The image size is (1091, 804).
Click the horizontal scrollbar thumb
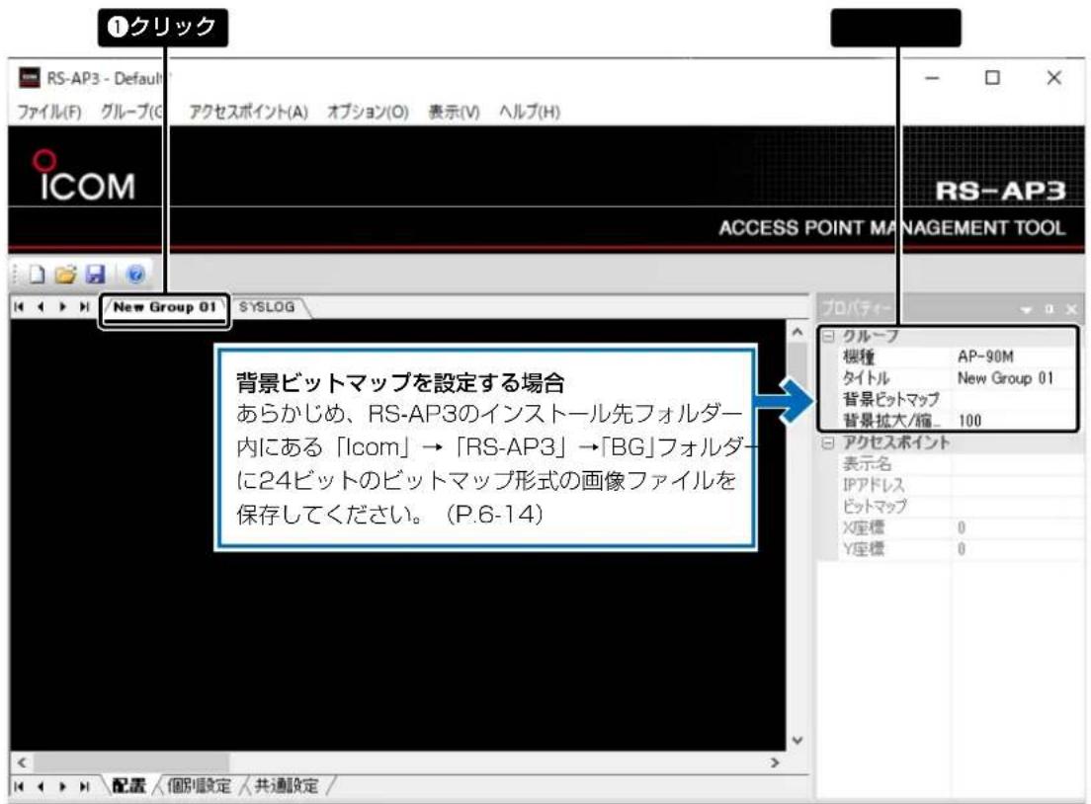pyautogui.click(x=130, y=763)
